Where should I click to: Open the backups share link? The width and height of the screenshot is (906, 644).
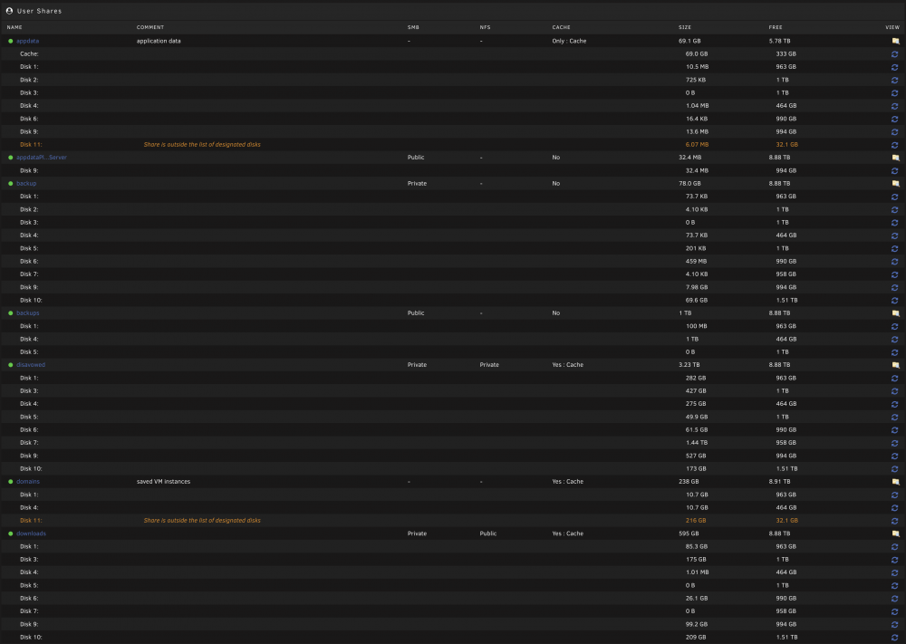[28, 313]
